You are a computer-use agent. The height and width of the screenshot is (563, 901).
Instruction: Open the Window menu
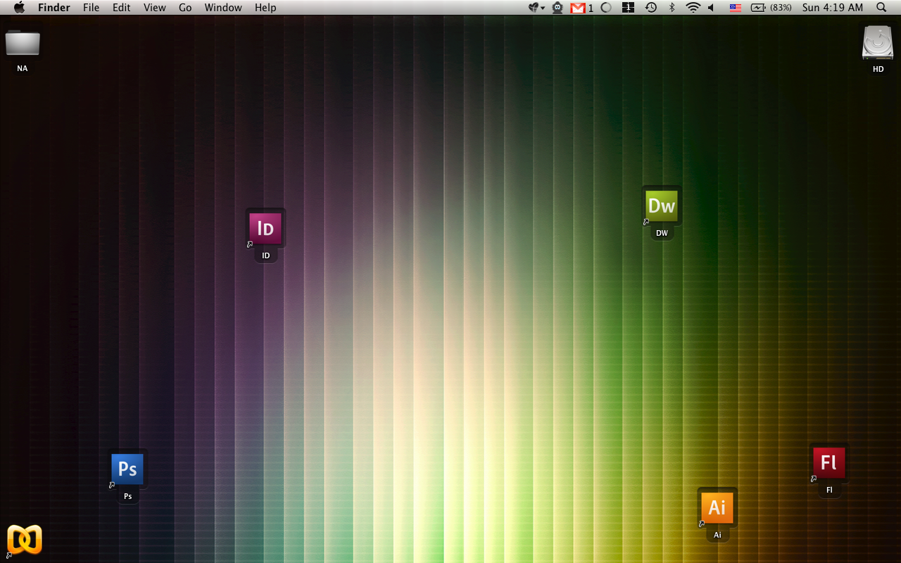tap(223, 7)
